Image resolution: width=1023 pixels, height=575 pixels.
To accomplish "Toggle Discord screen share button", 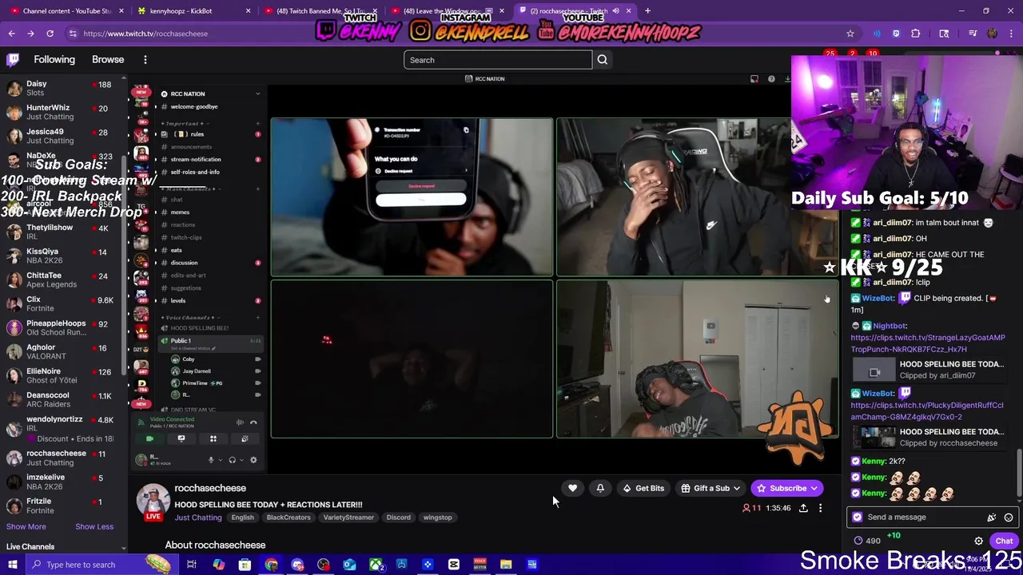I will [181, 438].
